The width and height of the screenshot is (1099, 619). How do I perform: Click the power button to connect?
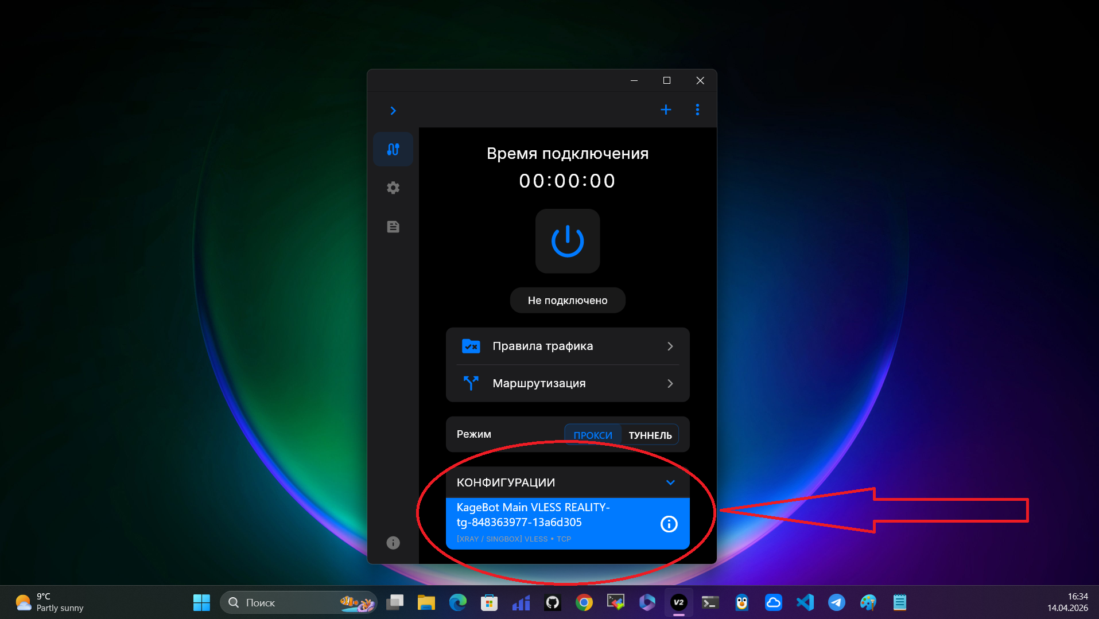(567, 241)
